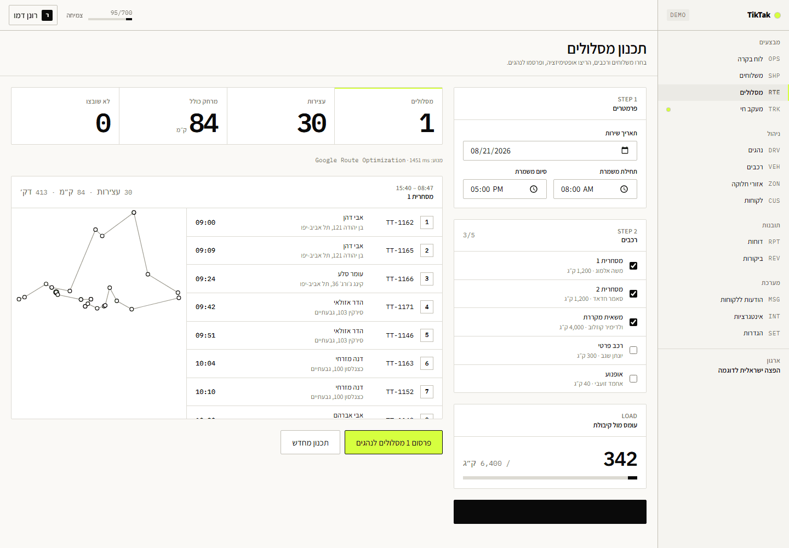The width and height of the screenshot is (789, 548).
Task: Select מרחק כולל stat card 84
Action: point(173,116)
